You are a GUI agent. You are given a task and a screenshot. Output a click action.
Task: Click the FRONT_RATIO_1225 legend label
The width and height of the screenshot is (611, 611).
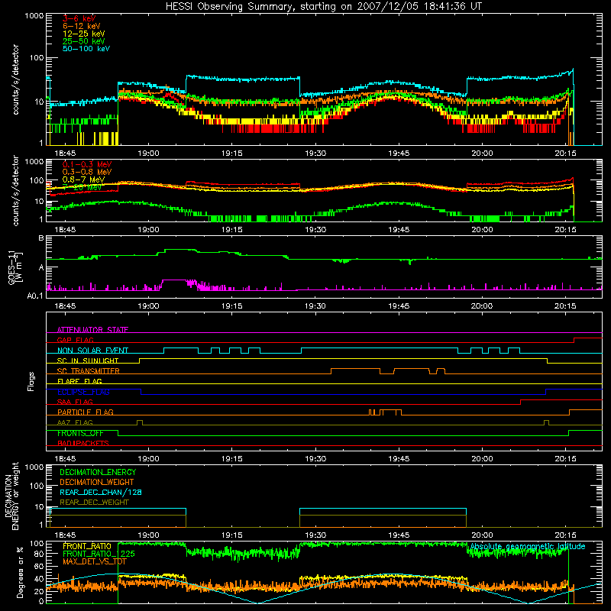[99, 554]
